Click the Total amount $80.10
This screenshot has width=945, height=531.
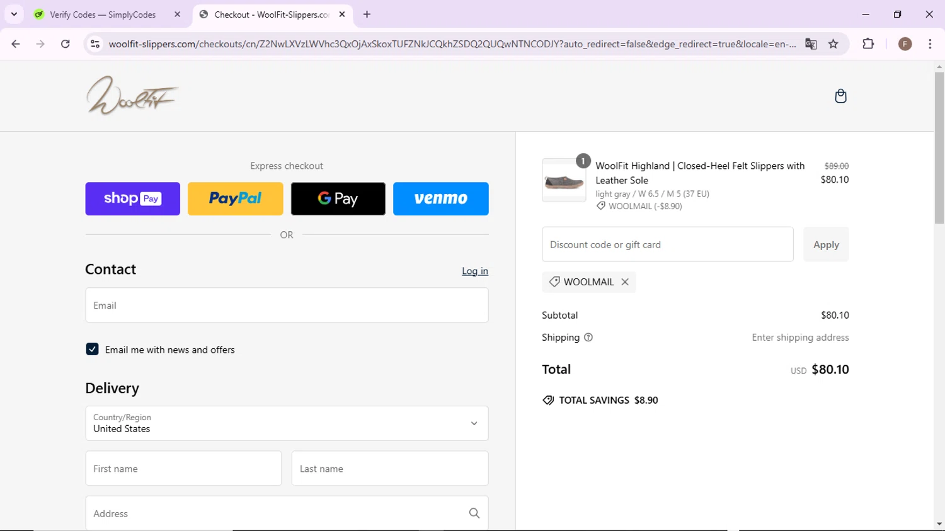830,370
